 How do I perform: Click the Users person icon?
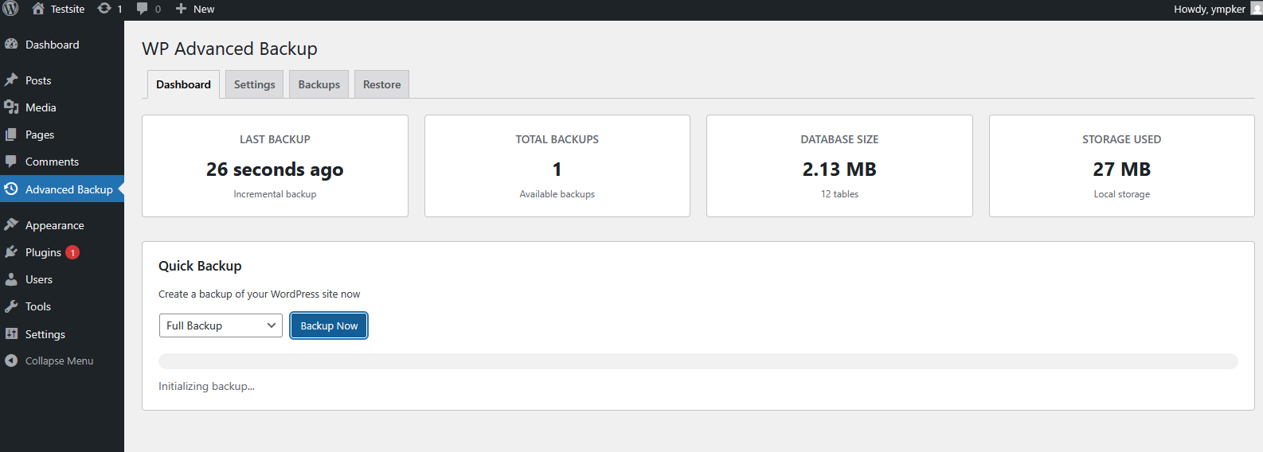pos(11,279)
